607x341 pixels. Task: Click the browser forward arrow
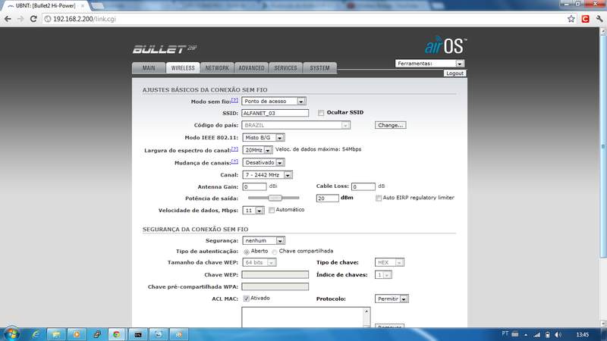[x=20, y=19]
